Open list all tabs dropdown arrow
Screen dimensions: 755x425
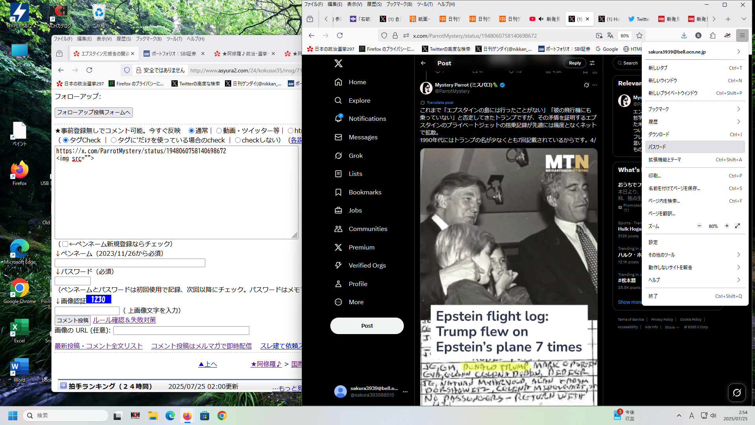pyautogui.click(x=744, y=19)
